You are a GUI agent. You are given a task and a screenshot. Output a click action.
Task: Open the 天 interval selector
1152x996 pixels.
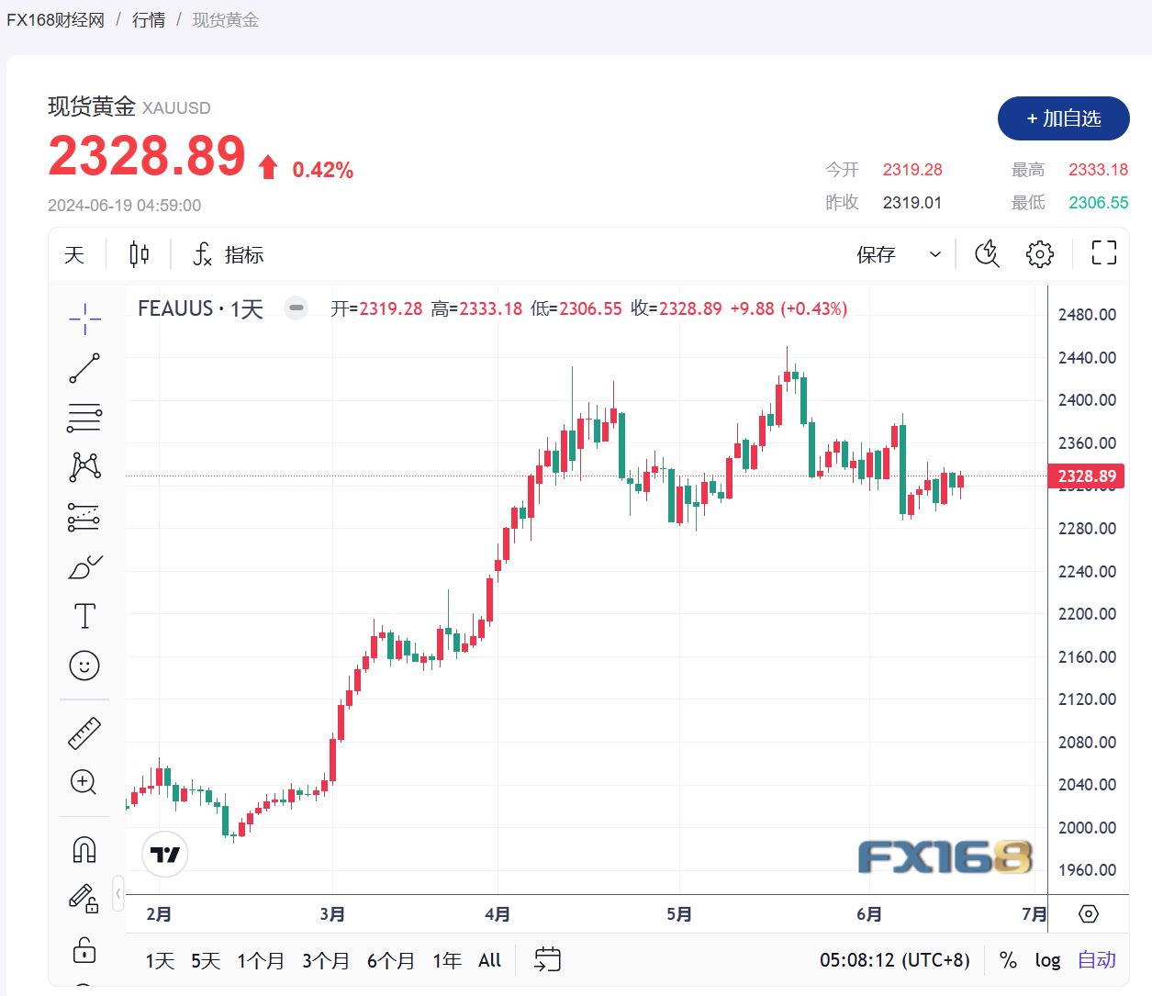74,254
